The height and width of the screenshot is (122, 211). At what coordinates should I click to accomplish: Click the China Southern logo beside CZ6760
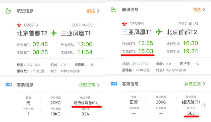(124, 24)
